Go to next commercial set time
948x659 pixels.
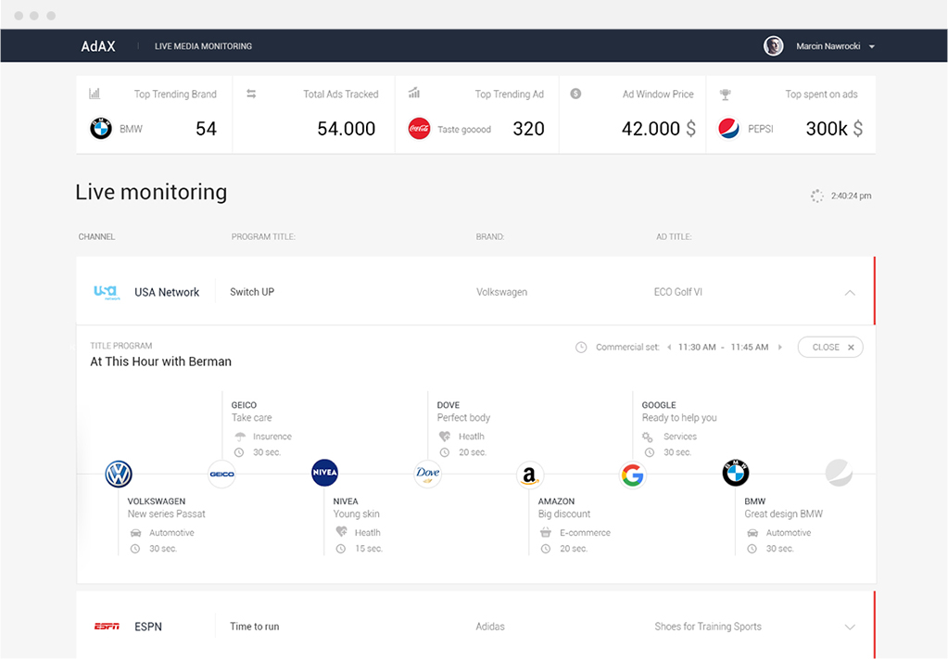[780, 347]
